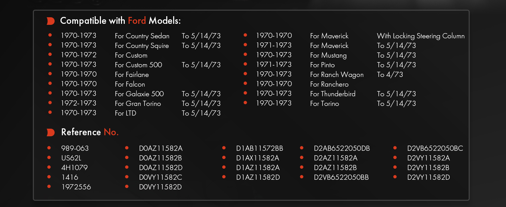Click 'For Ranchero' model text

[x=329, y=84]
